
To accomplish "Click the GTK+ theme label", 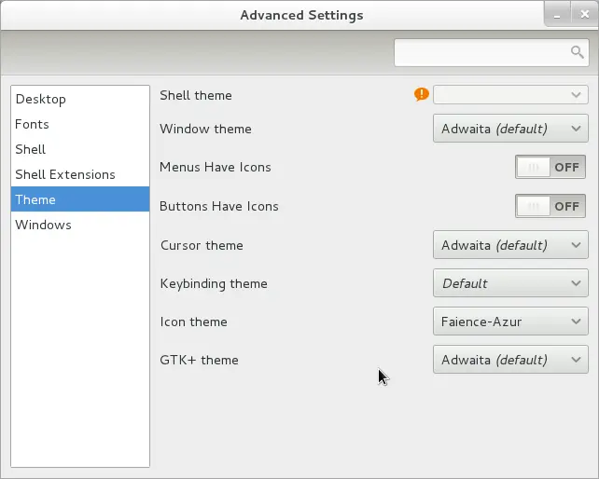I will 199,360.
